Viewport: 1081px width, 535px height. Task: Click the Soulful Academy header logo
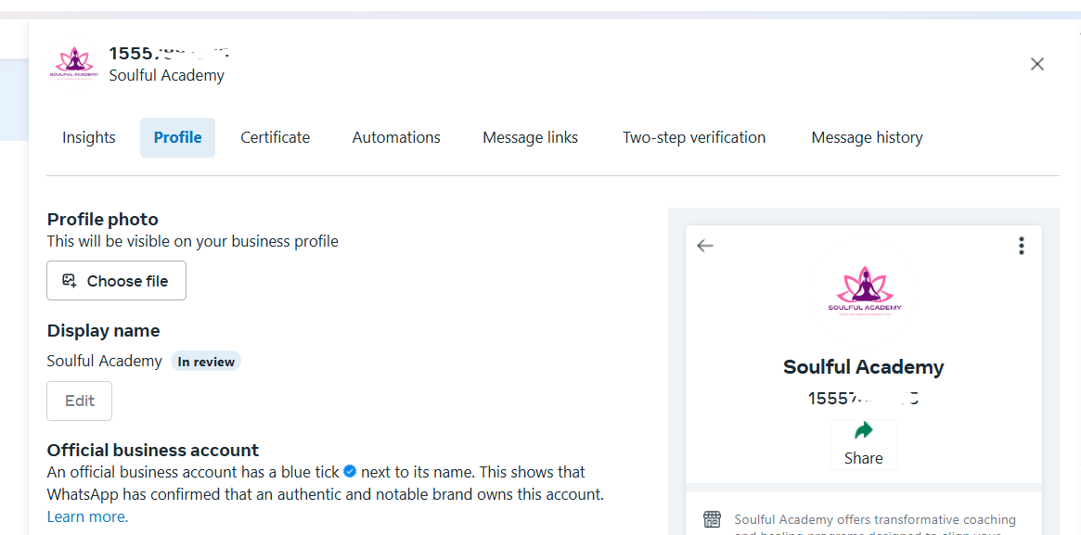coord(74,66)
